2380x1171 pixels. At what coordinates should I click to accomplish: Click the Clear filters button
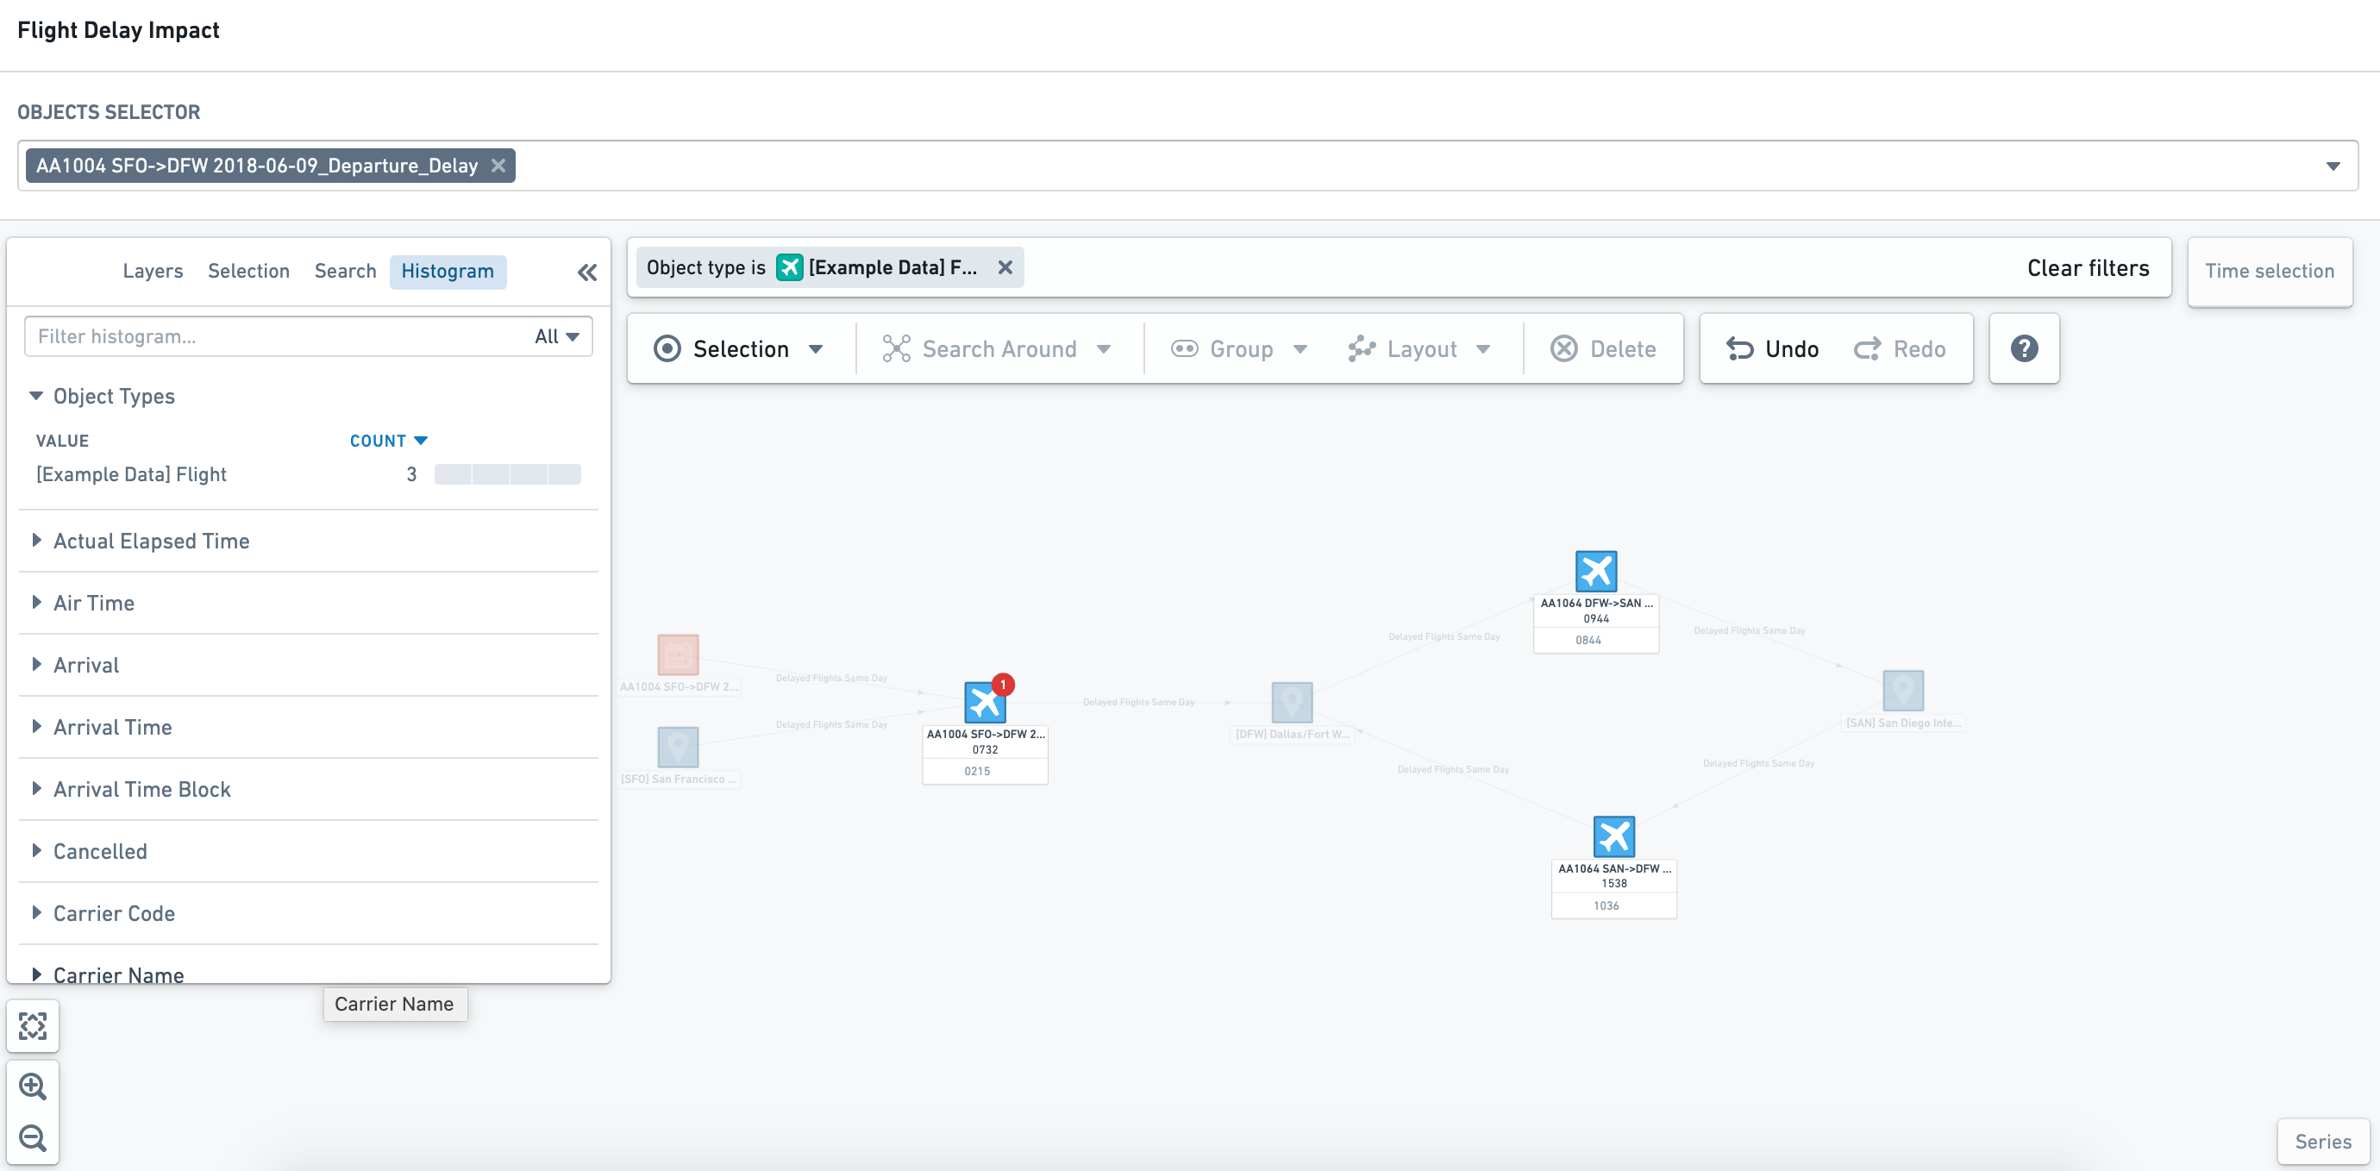[x=2087, y=268]
